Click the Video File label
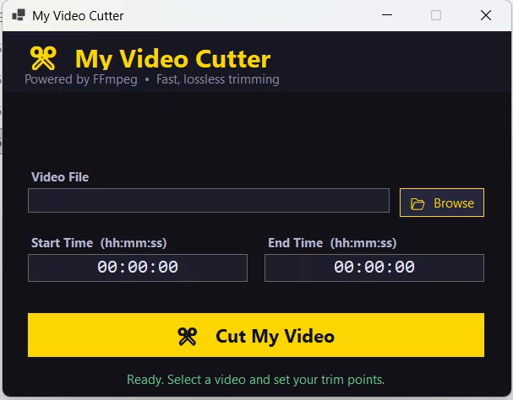 (60, 177)
